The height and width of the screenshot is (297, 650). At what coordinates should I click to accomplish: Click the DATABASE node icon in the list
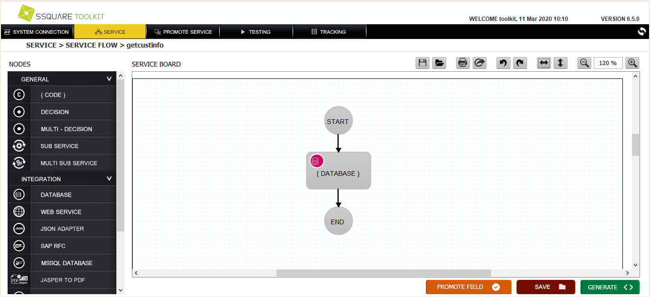(x=19, y=194)
